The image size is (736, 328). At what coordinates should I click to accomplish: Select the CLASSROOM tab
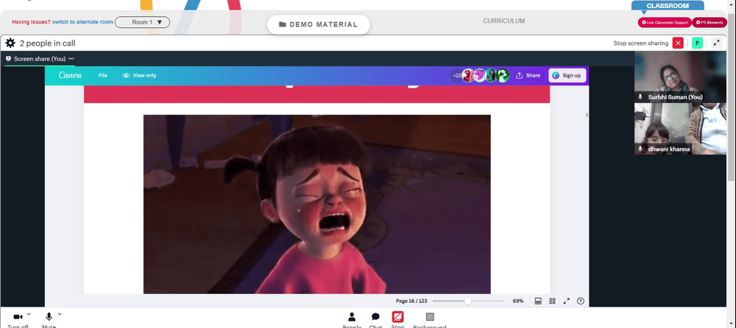click(668, 6)
